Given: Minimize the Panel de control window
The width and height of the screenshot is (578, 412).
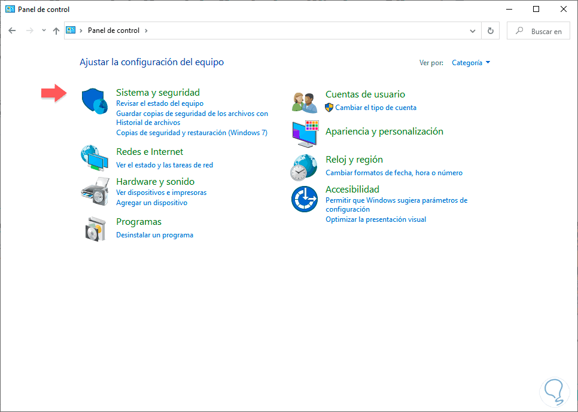Looking at the screenshot, I should coord(509,9).
